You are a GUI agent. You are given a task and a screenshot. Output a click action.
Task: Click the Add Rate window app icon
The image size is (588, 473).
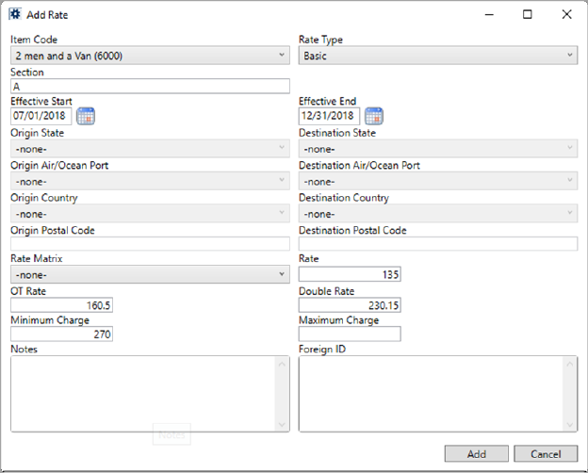16,15
